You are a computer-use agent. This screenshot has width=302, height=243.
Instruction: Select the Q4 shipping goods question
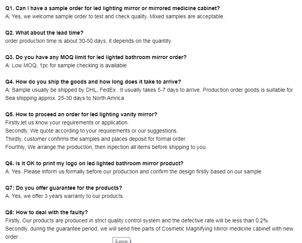(x=93, y=82)
